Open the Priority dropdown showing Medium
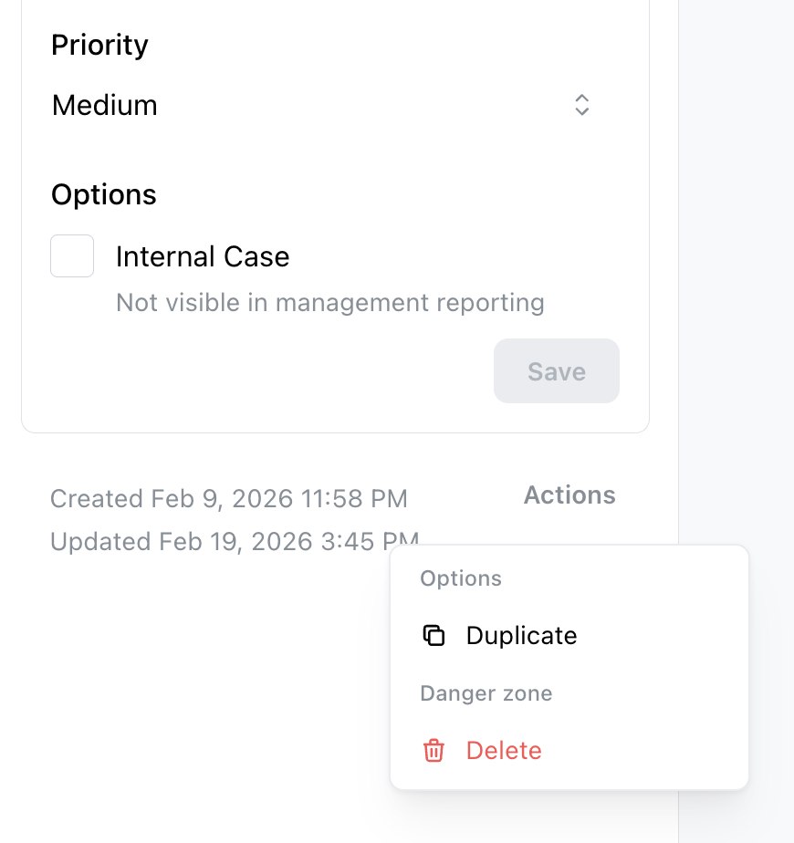Viewport: 794px width, 843px height. (319, 106)
